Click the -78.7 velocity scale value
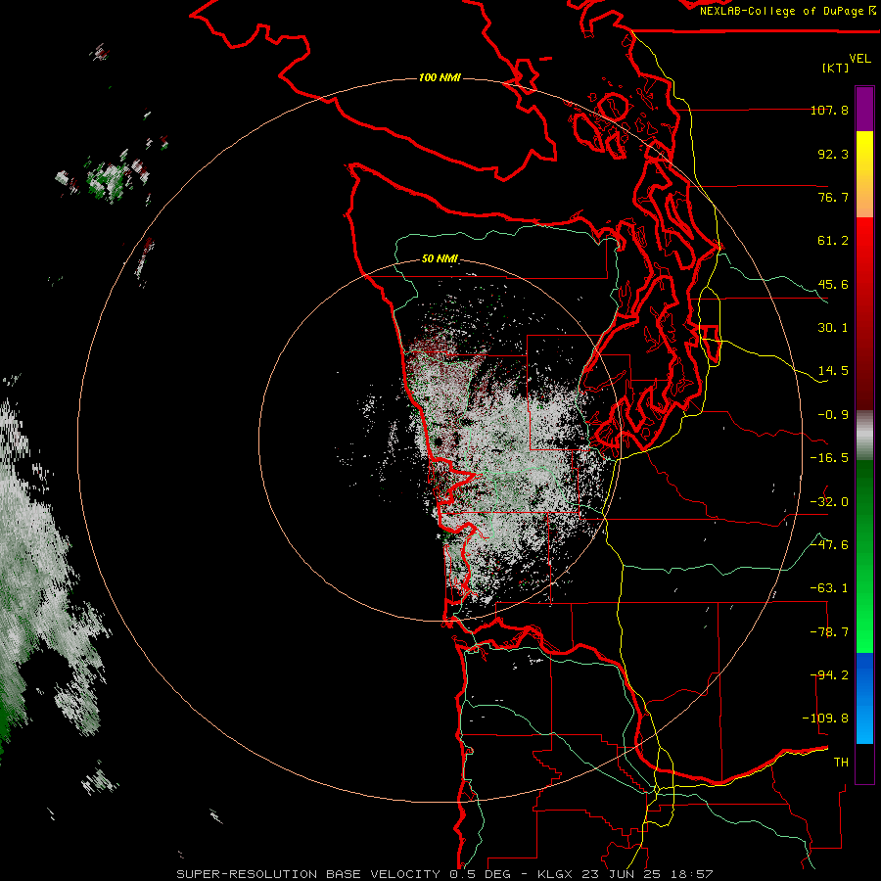 tap(829, 632)
